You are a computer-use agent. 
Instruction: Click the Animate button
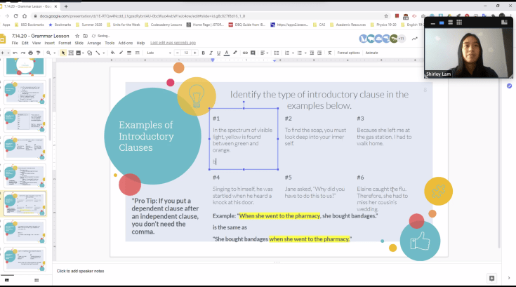pyautogui.click(x=371, y=53)
